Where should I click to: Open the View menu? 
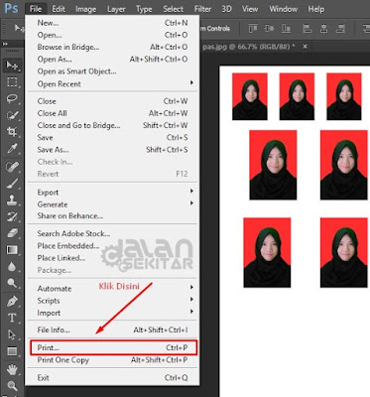tap(250, 9)
